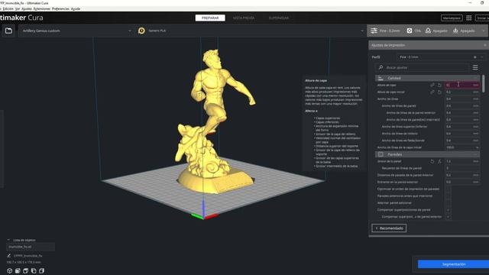Click the Buscar ajustes search field
This screenshot has width=489, height=275.
click(422, 67)
